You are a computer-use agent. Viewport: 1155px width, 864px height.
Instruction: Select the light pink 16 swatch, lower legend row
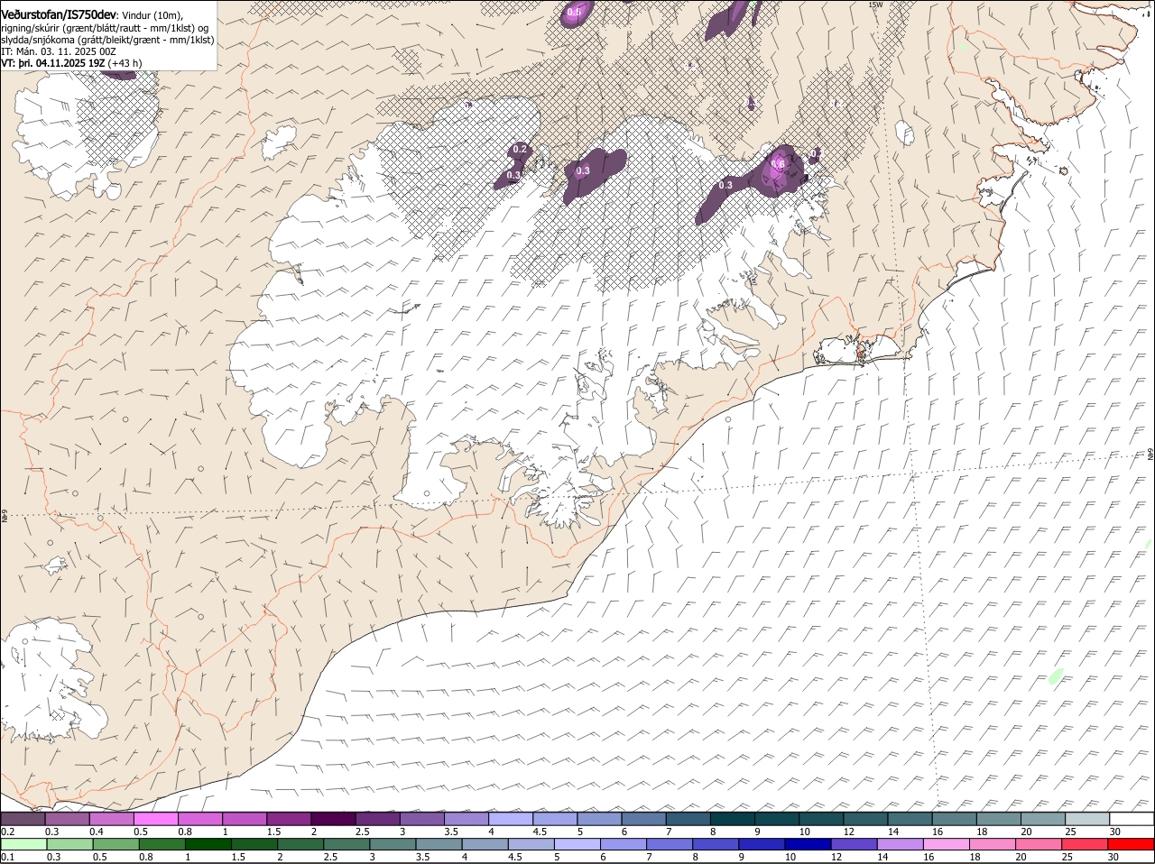(947, 844)
